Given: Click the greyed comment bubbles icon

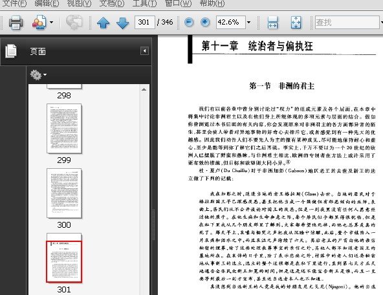Looking at the screenshot, I should pyautogui.click(x=74, y=23).
